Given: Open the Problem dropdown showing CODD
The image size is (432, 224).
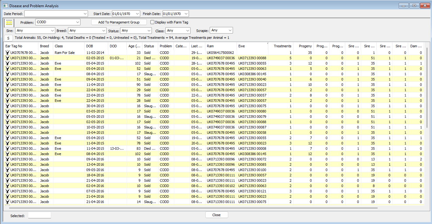Looking at the screenshot, I should coord(78,22).
